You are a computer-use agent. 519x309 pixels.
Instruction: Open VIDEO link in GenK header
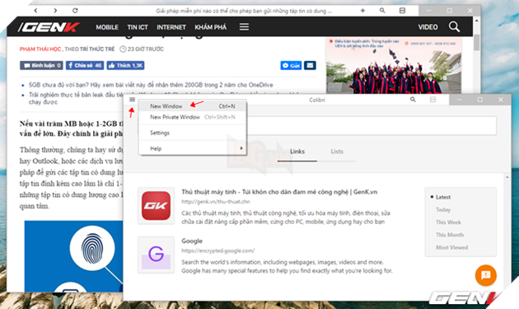tap(428, 27)
